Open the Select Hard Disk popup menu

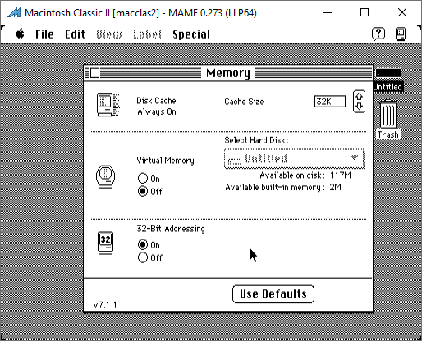point(294,158)
